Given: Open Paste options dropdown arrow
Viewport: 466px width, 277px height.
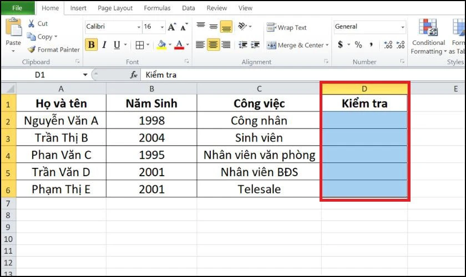Looking at the screenshot, I should pos(13,51).
